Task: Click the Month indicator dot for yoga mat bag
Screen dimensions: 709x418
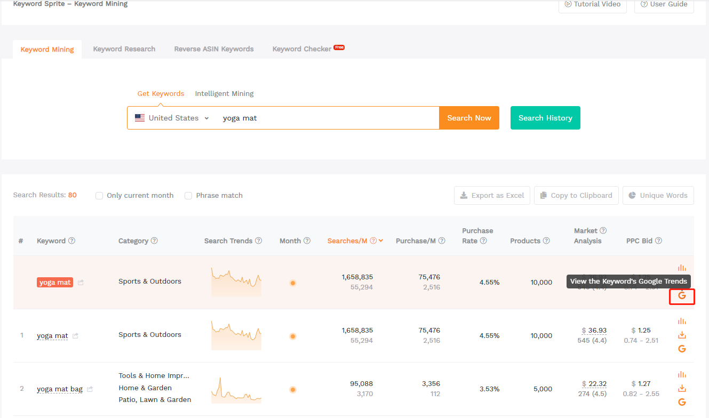Action: 293,389
